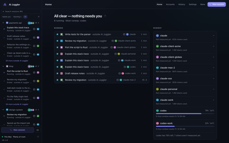Click the codex avatar in Runway panel

157,111
